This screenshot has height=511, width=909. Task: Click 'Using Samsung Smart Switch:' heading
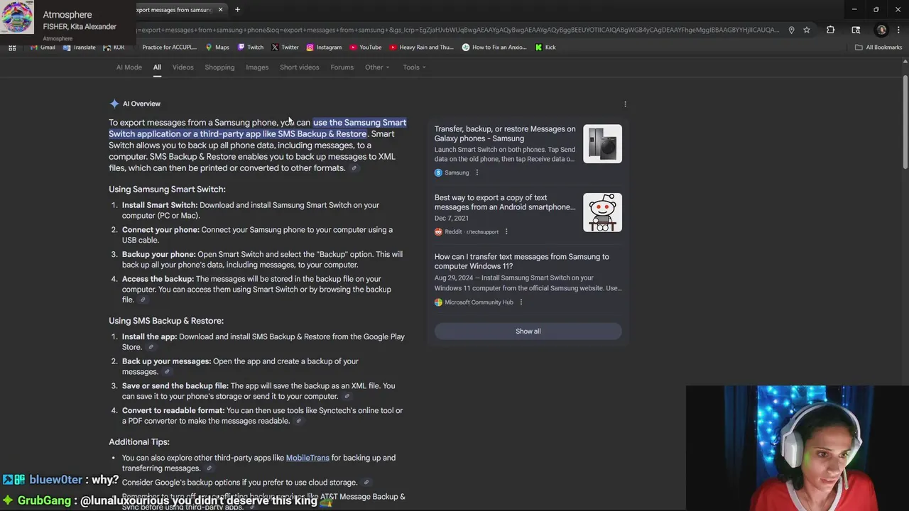(x=167, y=189)
